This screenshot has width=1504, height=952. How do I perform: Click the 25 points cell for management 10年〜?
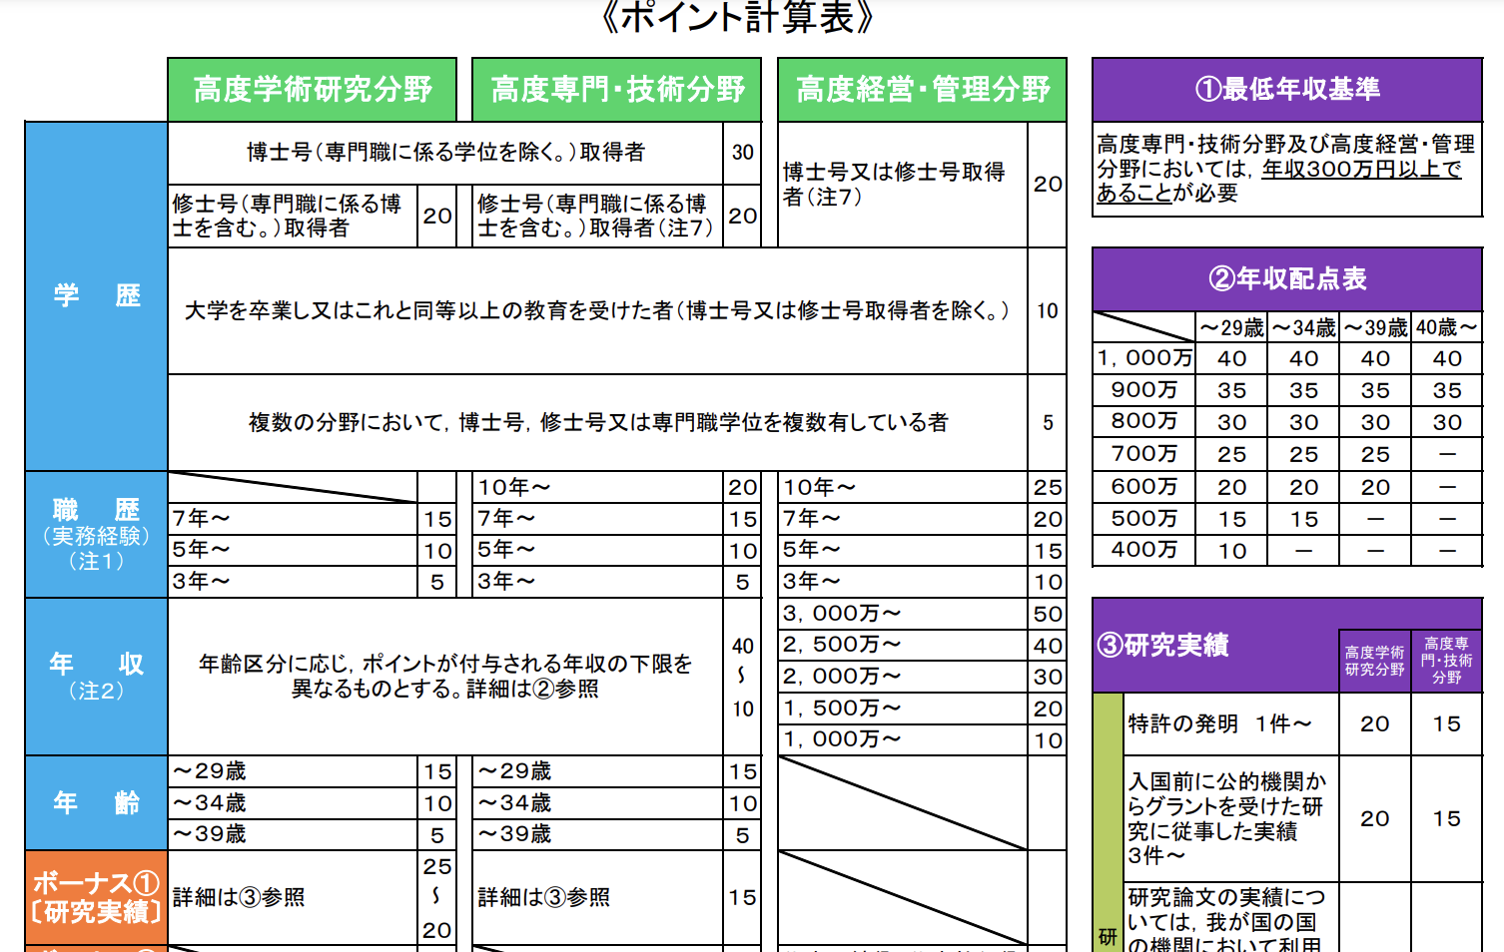pos(1048,488)
